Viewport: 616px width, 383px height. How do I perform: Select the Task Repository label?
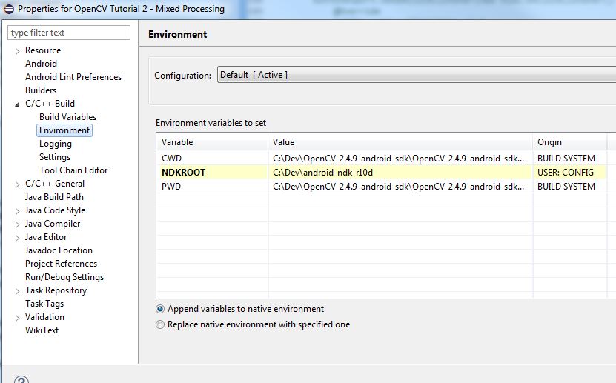56,290
